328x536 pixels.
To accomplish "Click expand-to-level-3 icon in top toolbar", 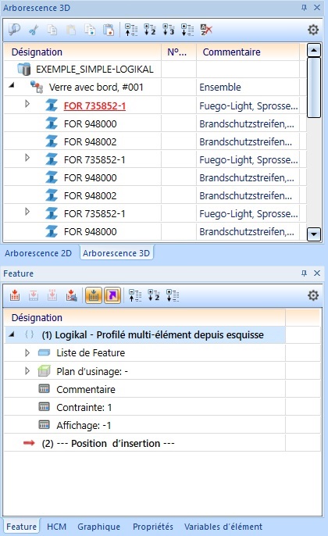I will coord(169,30).
